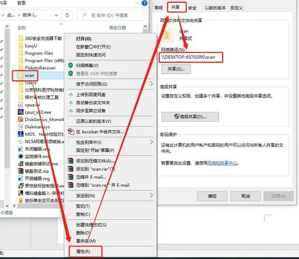Click the file list scroll-up arrow
The width and height of the screenshot is (299, 259).
point(145,26)
